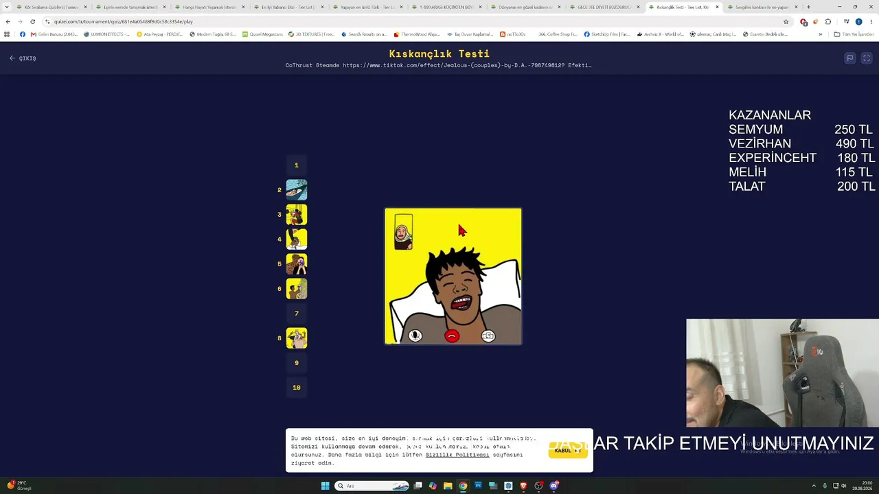Viewport: 879px width, 494px height.
Task: Open the Tüm Yer İşaretleri folder
Action: (x=854, y=34)
